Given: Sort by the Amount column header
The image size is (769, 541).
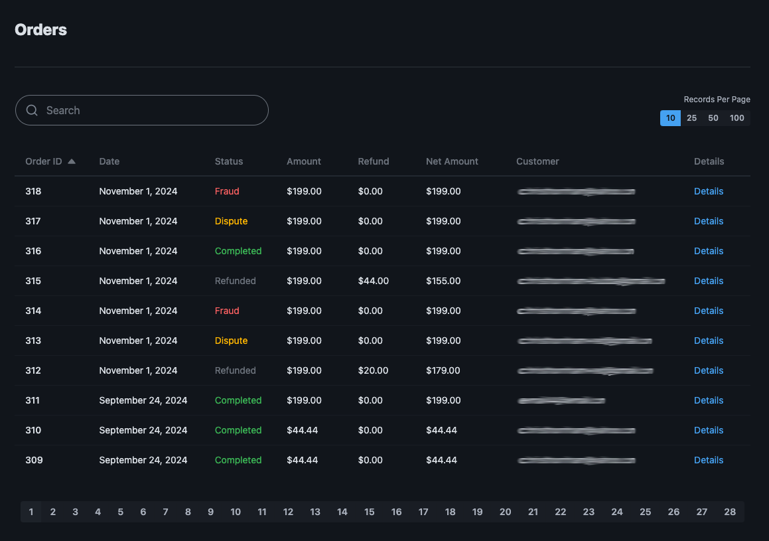Looking at the screenshot, I should (304, 161).
